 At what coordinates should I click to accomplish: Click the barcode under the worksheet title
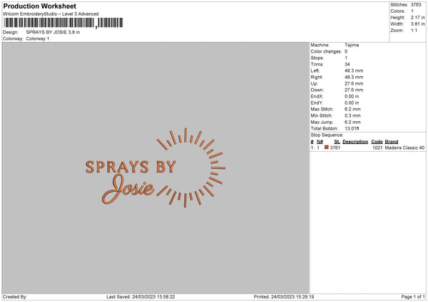pyautogui.click(x=49, y=24)
